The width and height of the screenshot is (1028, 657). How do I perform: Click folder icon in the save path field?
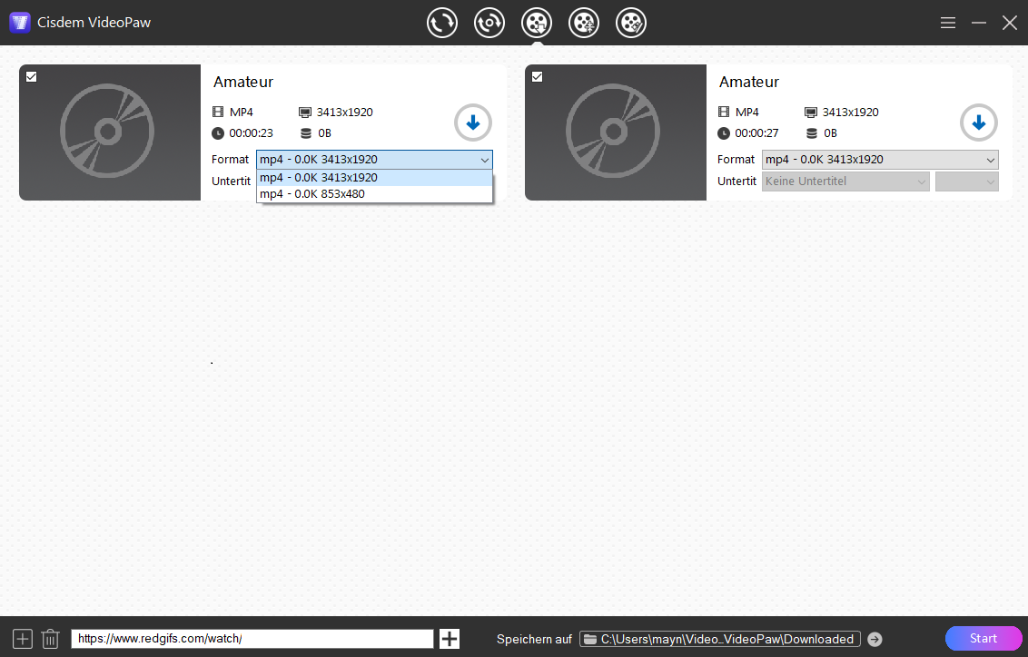pos(590,640)
